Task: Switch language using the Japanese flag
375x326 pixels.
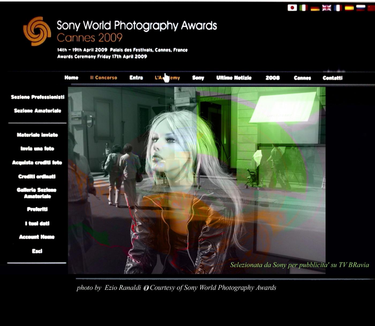Action: [x=292, y=8]
